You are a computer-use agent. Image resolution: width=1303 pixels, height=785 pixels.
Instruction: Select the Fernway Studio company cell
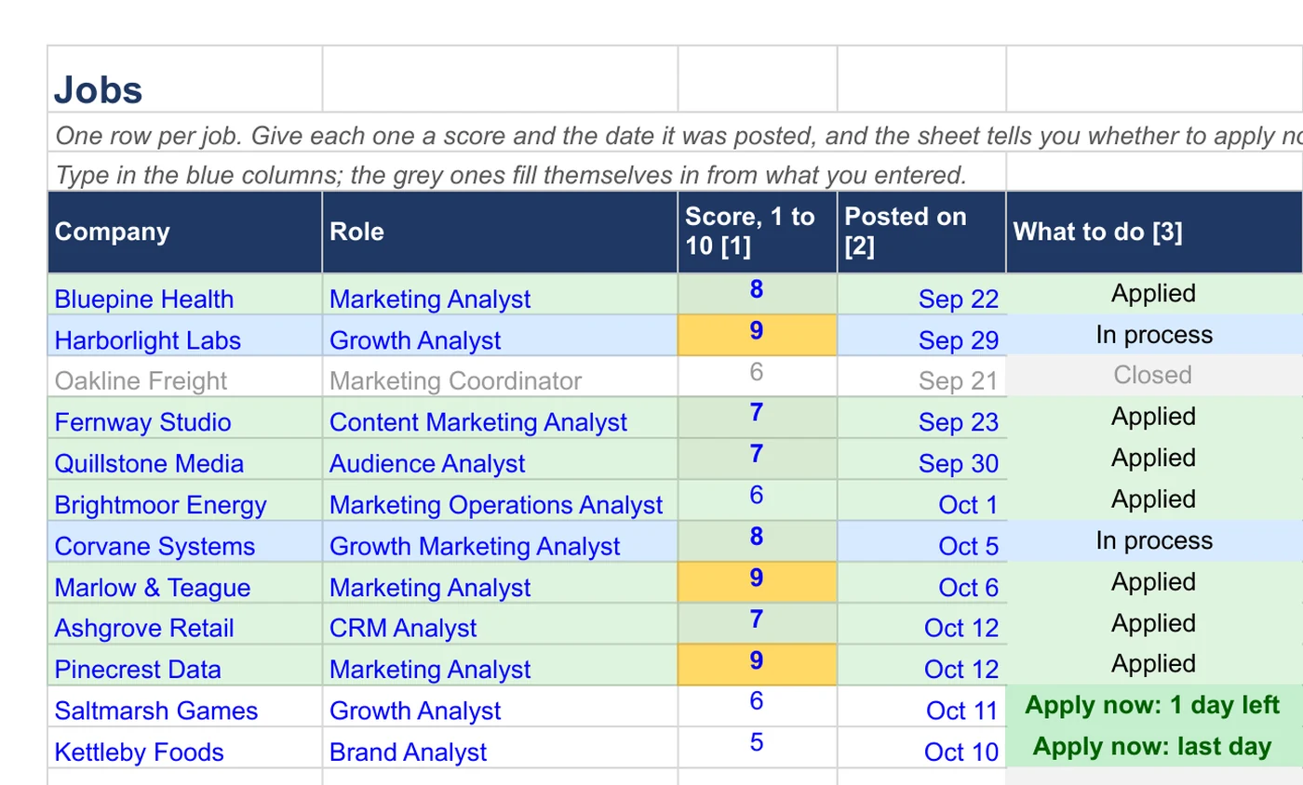[x=185, y=417]
